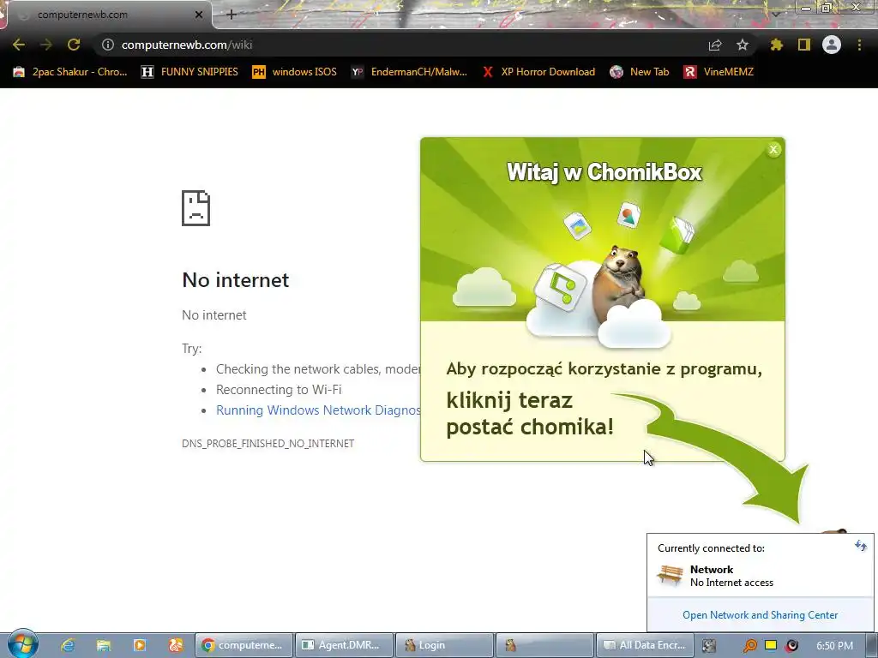Launch Internet Explorer from taskbar
The image size is (878, 658).
[68, 645]
